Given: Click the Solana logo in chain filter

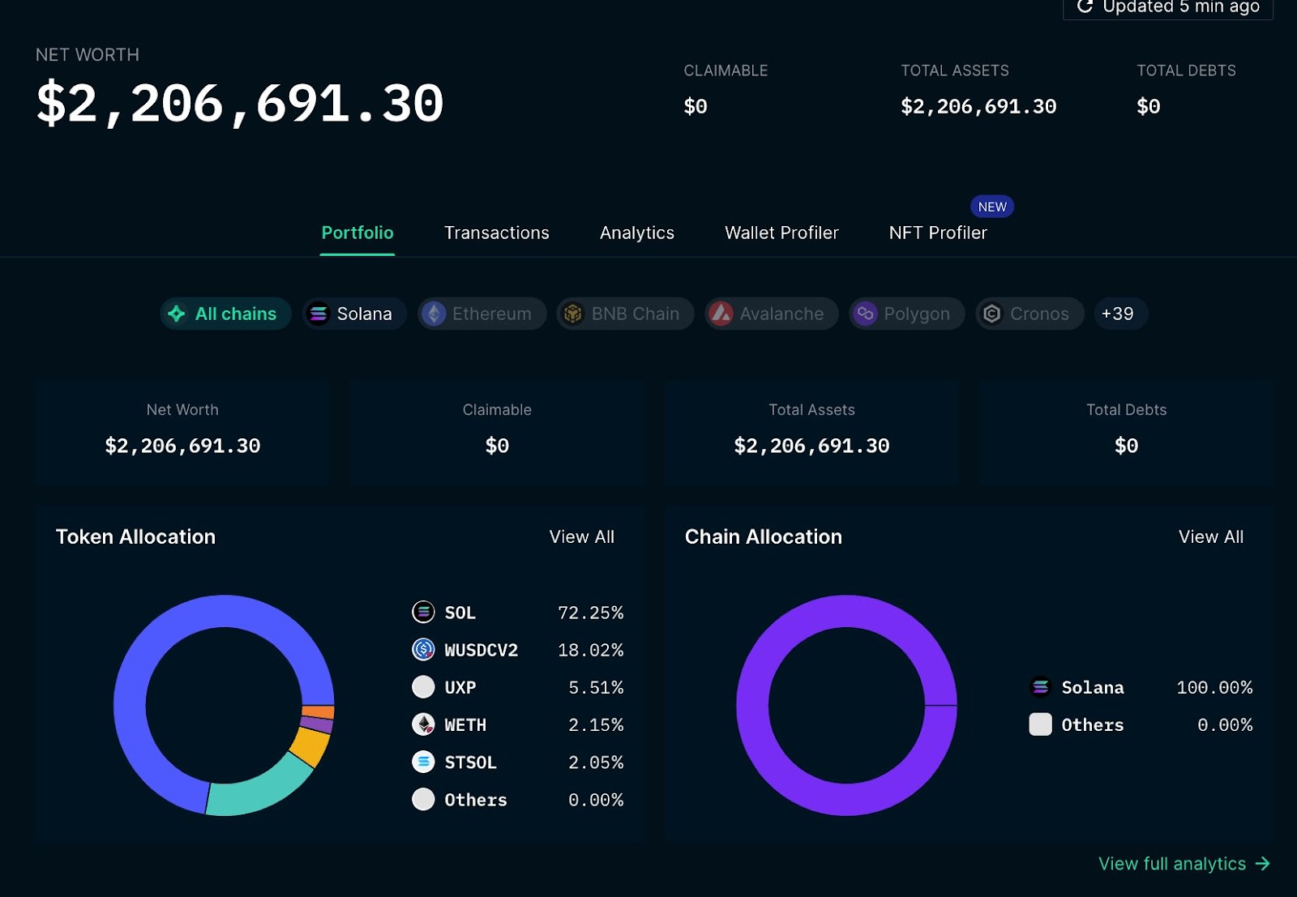Looking at the screenshot, I should point(319,314).
